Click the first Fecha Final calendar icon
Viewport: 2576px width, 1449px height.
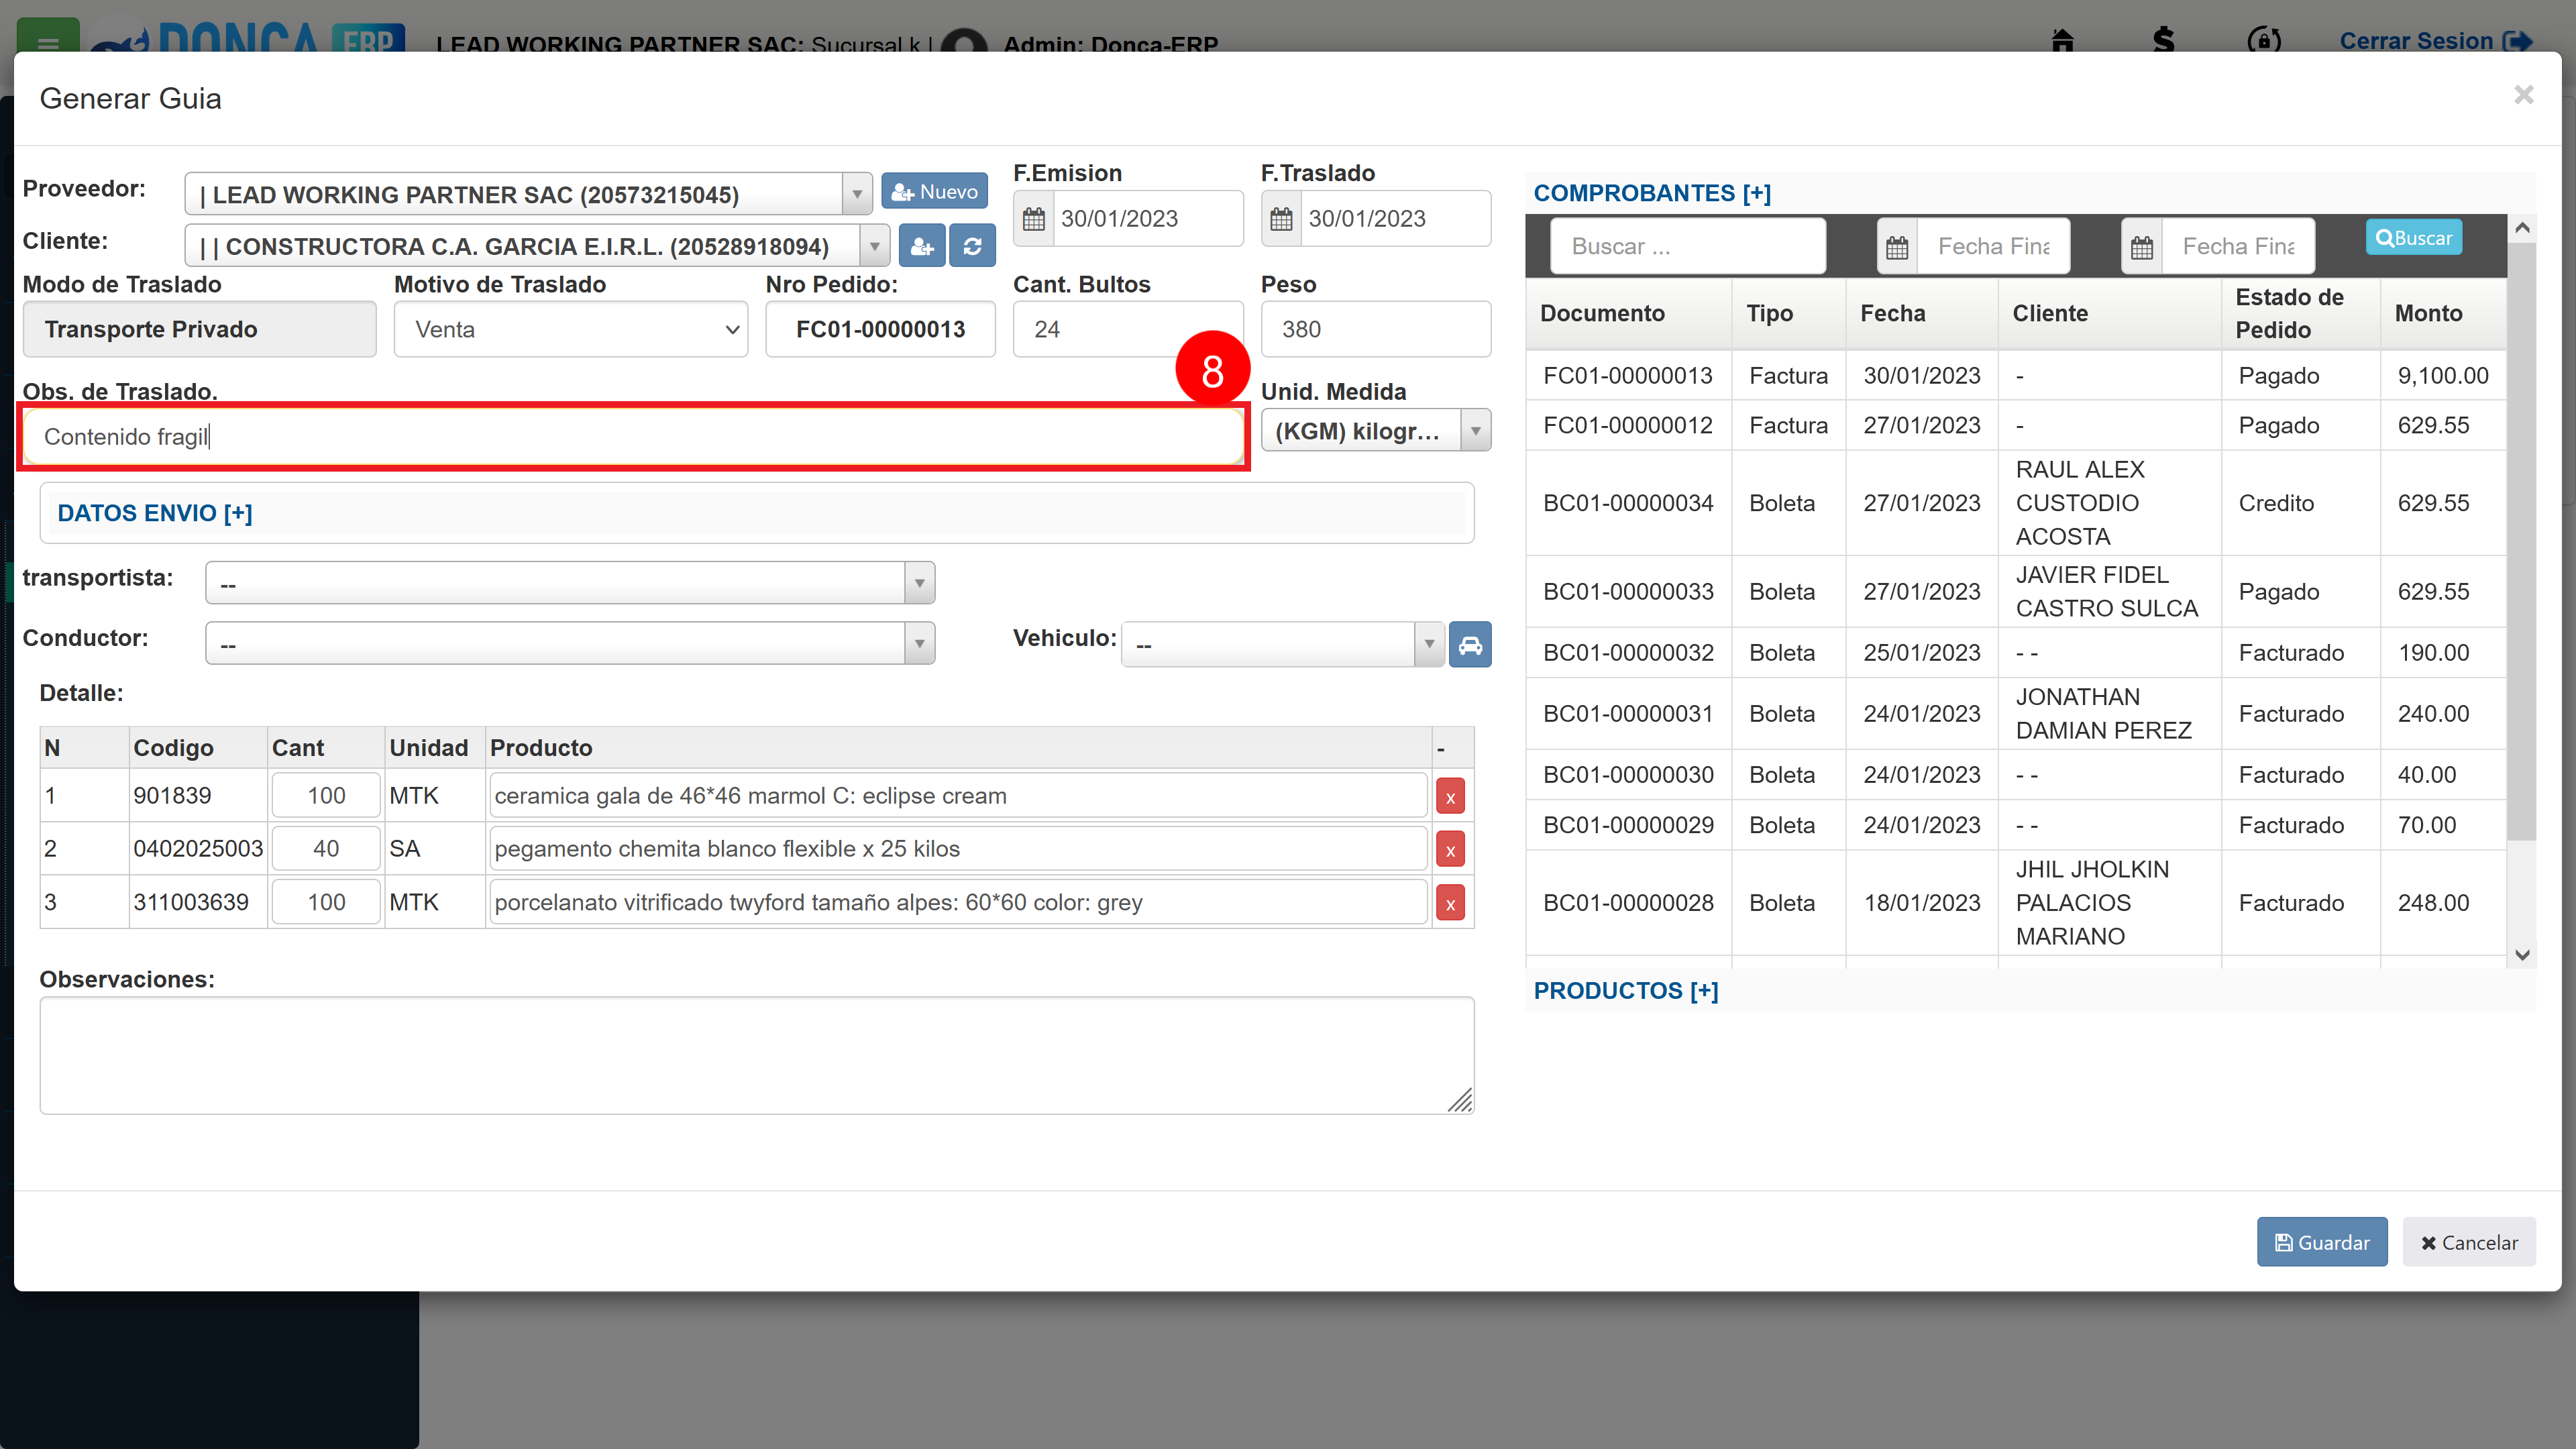coord(1897,246)
